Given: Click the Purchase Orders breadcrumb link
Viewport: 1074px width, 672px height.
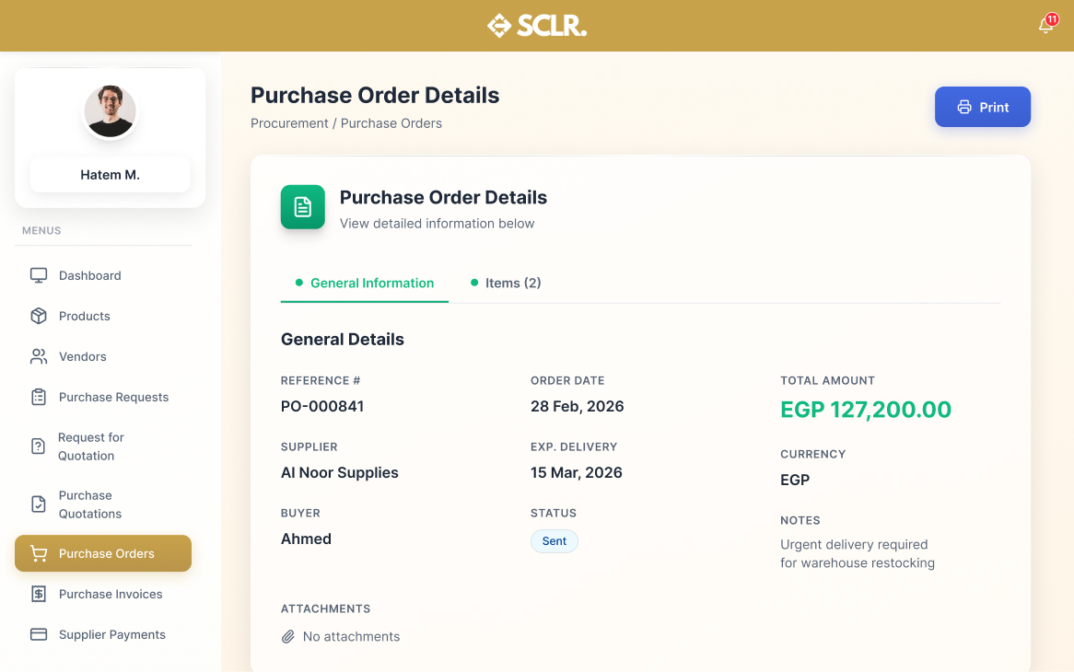Looking at the screenshot, I should 391,123.
